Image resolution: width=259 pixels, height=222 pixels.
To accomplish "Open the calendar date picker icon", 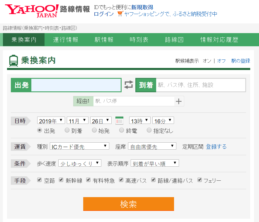I will pos(119,120).
